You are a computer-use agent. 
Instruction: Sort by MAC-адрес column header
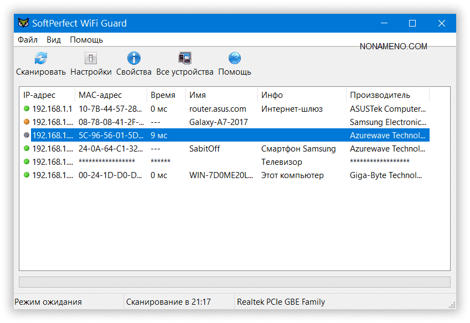click(111, 95)
